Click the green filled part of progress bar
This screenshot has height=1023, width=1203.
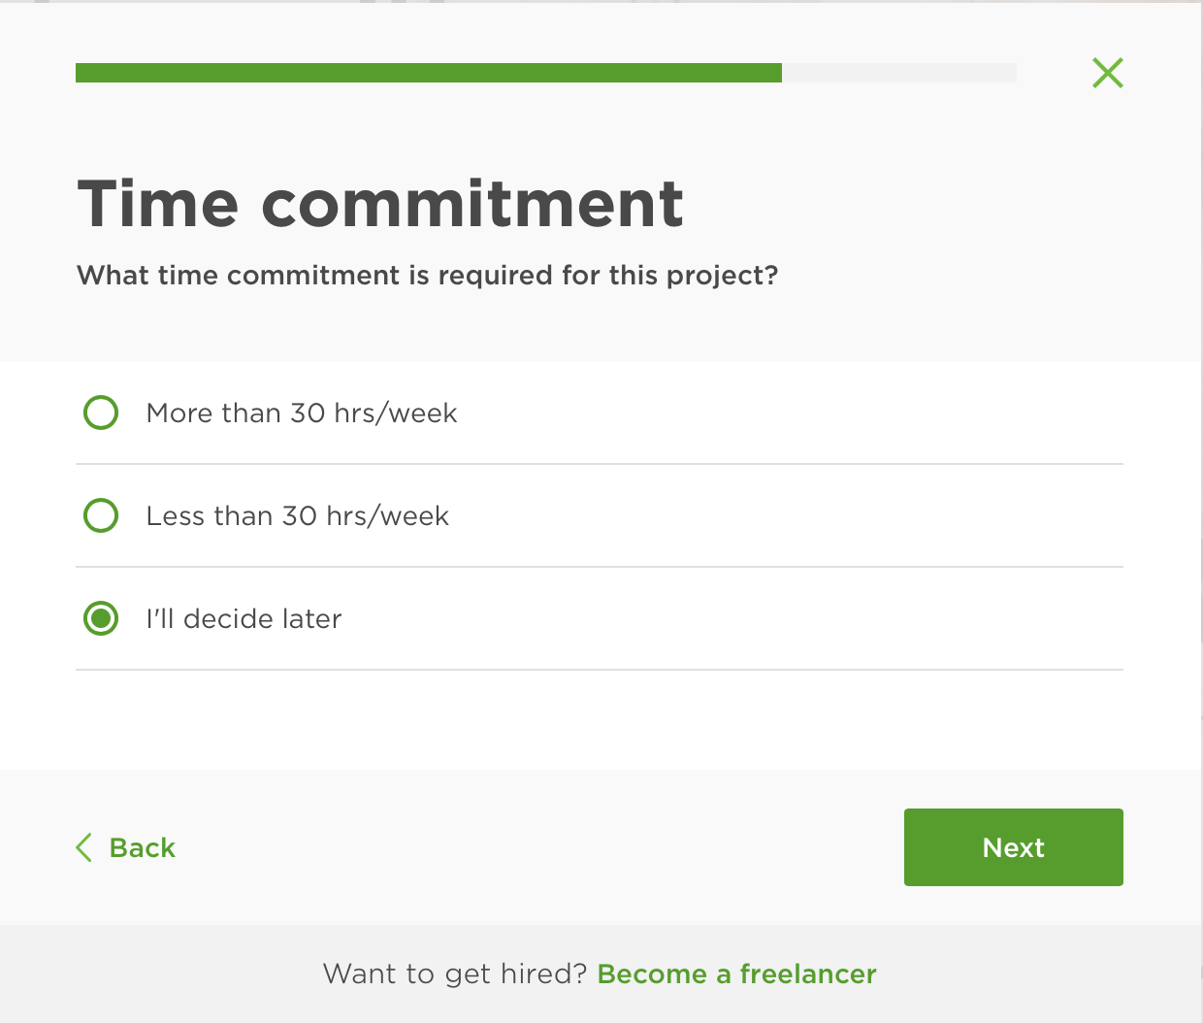click(x=428, y=73)
